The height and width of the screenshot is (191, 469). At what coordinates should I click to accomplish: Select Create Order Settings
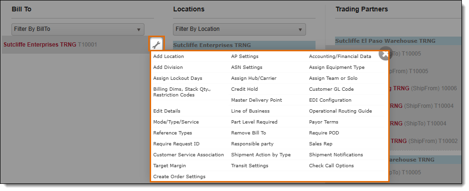pyautogui.click(x=179, y=177)
